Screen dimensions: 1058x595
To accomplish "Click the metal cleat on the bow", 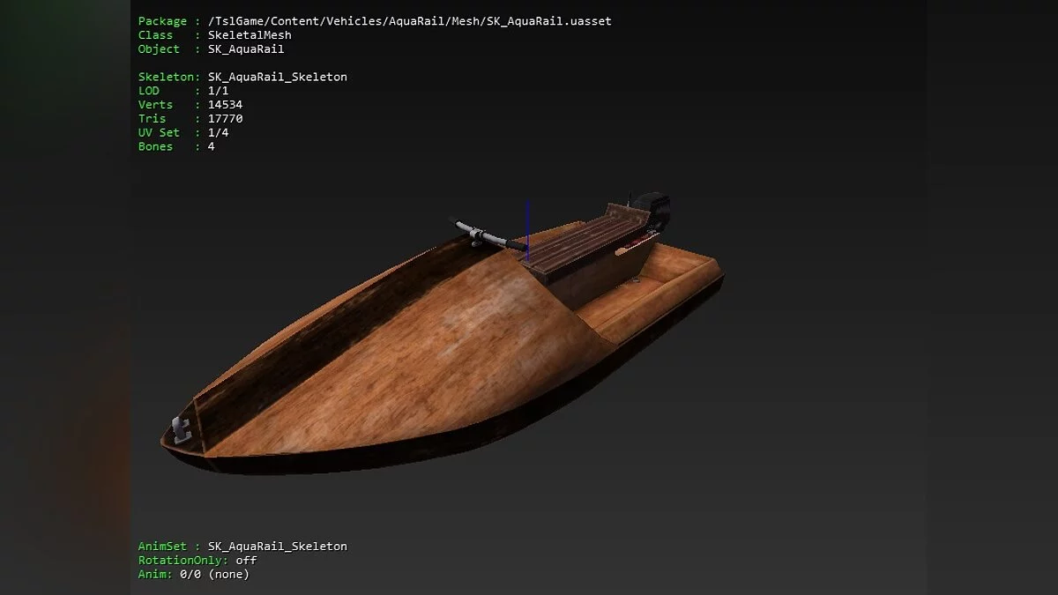I will coord(183,428).
